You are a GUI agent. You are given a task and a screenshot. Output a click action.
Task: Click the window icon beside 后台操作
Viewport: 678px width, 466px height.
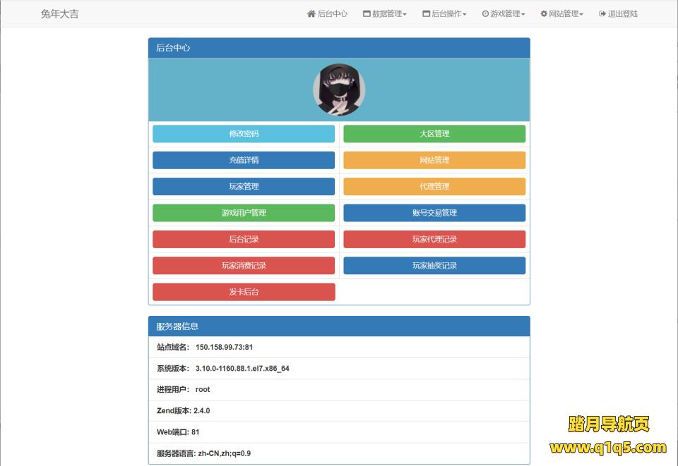426,14
